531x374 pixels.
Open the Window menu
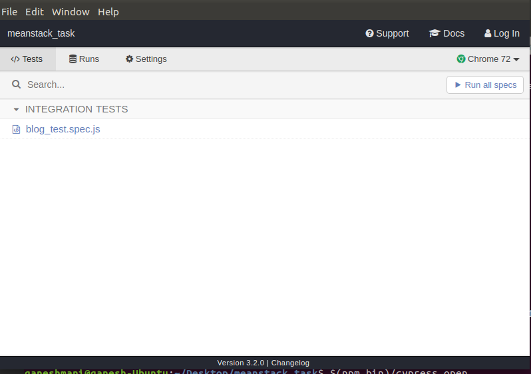tap(71, 12)
